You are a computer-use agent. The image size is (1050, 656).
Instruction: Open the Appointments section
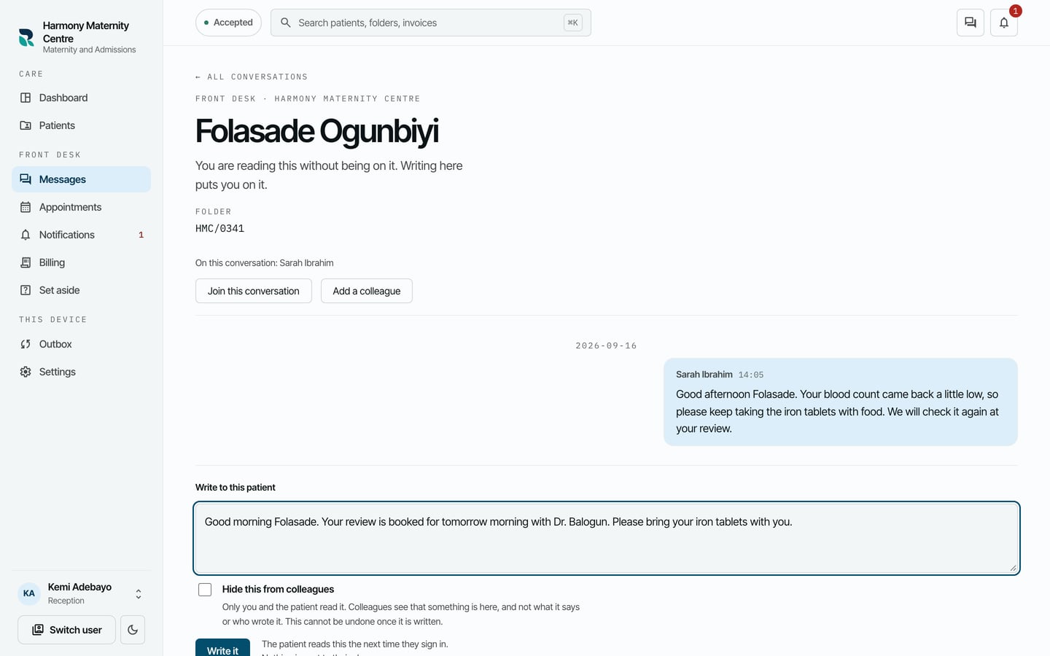pyautogui.click(x=81, y=207)
